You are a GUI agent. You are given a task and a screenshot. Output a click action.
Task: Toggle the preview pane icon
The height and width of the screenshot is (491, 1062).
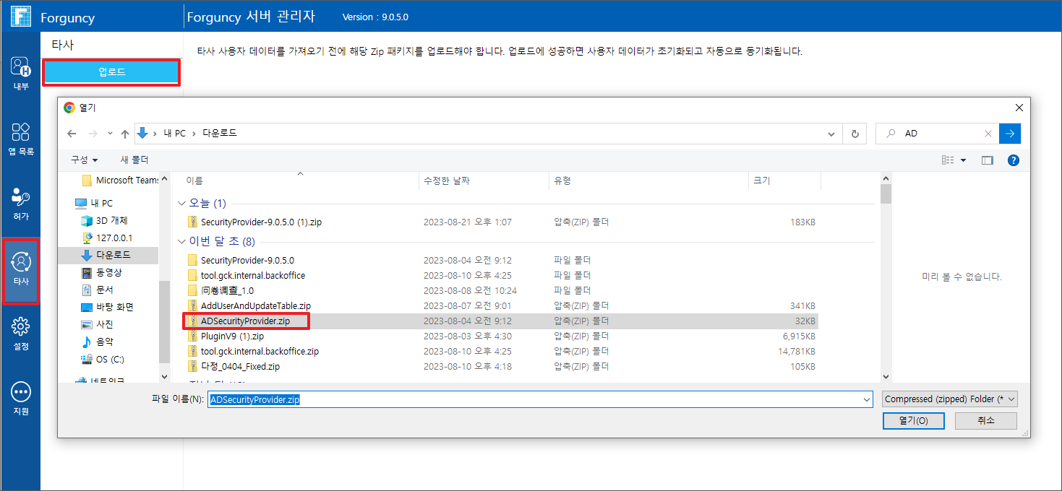(x=987, y=160)
